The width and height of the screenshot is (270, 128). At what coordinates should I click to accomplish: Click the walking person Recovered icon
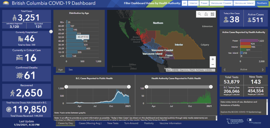pyautogui.click(x=13, y=93)
